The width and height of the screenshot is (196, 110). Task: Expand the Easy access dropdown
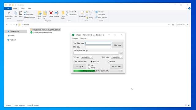point(77,15)
